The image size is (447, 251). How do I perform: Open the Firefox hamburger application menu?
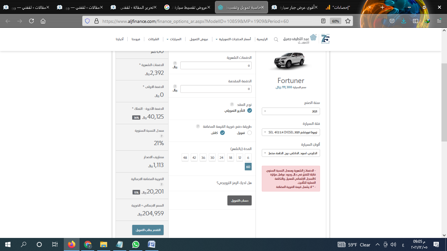pos(439,21)
